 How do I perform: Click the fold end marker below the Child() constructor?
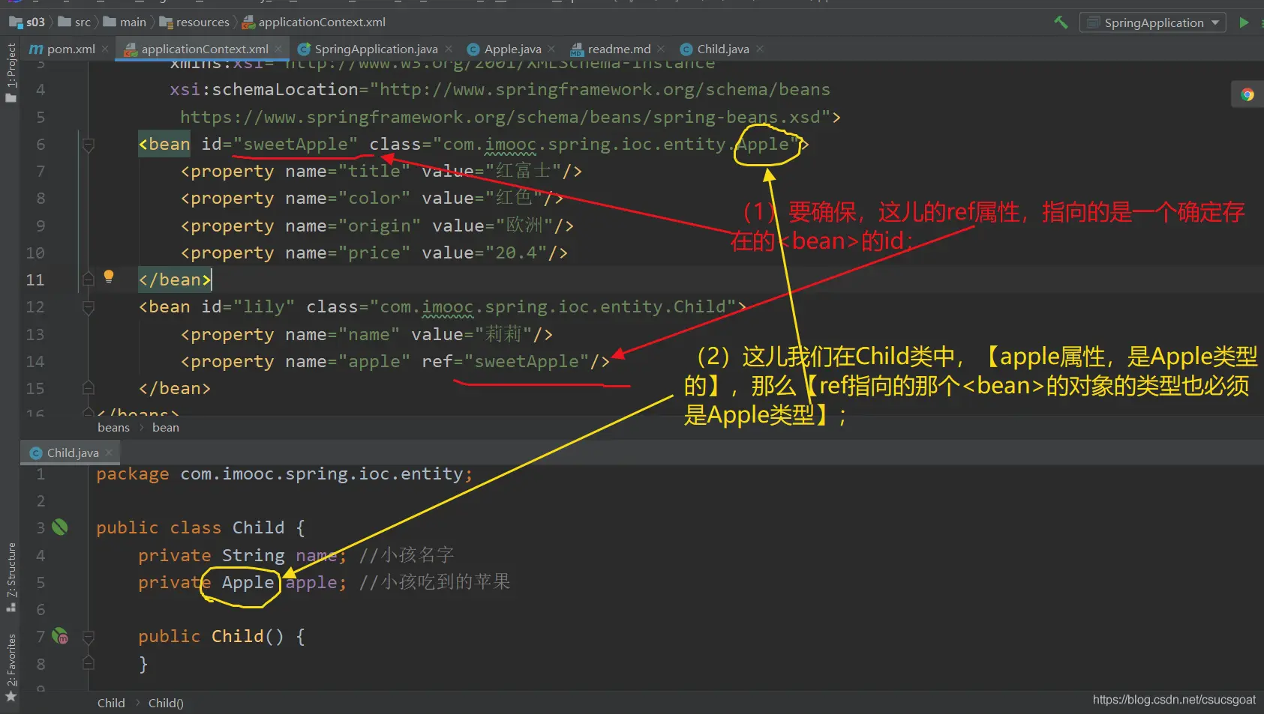click(88, 663)
